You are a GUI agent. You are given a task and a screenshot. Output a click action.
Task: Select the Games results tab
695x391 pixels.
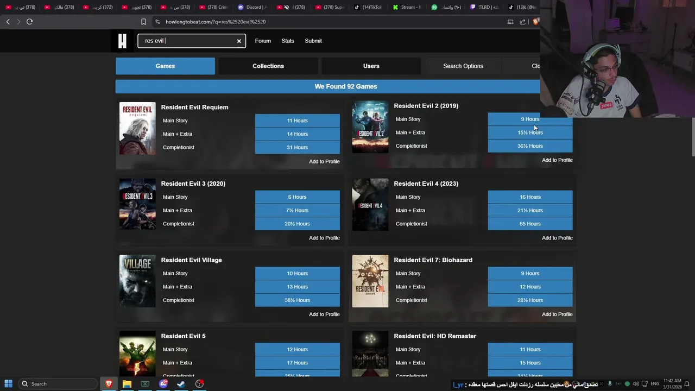[165, 66]
